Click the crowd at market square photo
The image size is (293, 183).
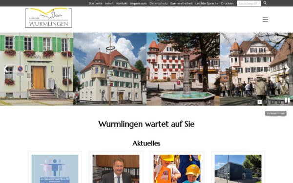pyautogui.click(x=256, y=69)
